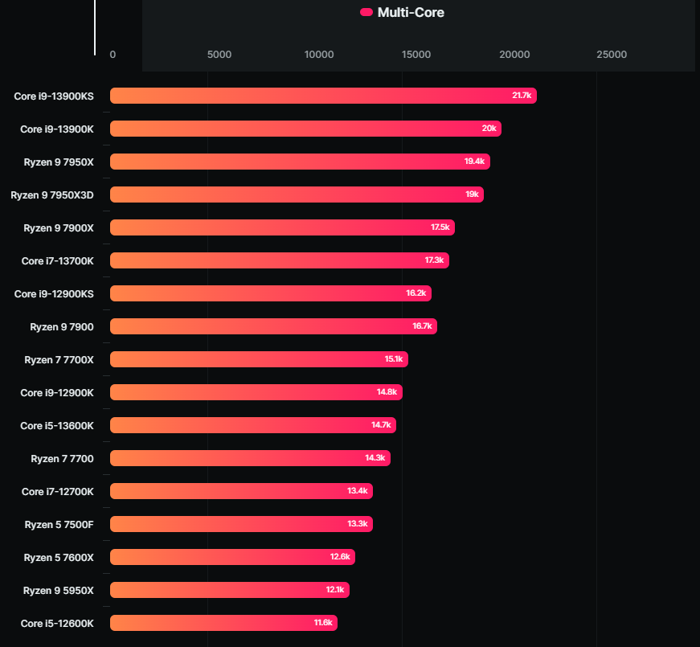Click the 11.6k bar value
The image size is (700, 647).
pos(323,623)
